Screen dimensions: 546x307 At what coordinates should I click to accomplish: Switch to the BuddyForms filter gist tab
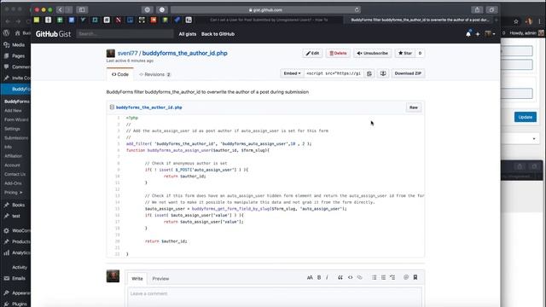pyautogui.click(x=420, y=20)
